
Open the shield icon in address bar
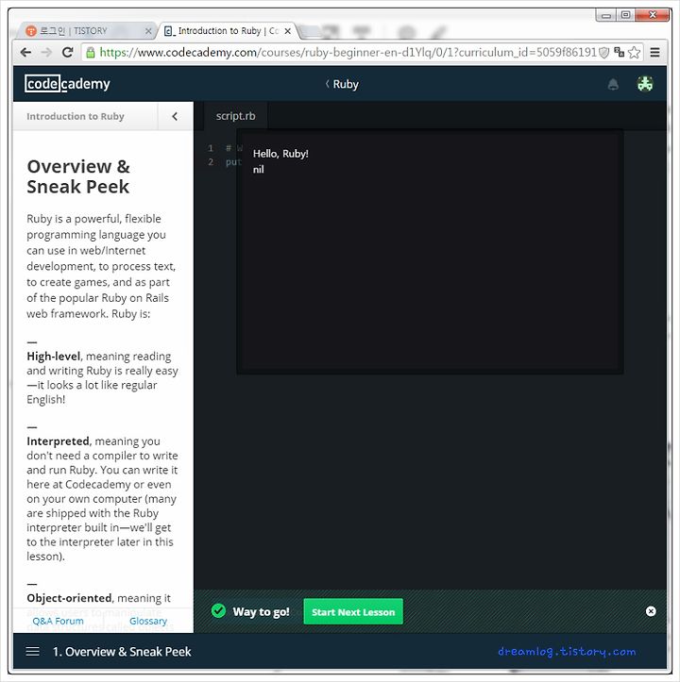(x=603, y=53)
